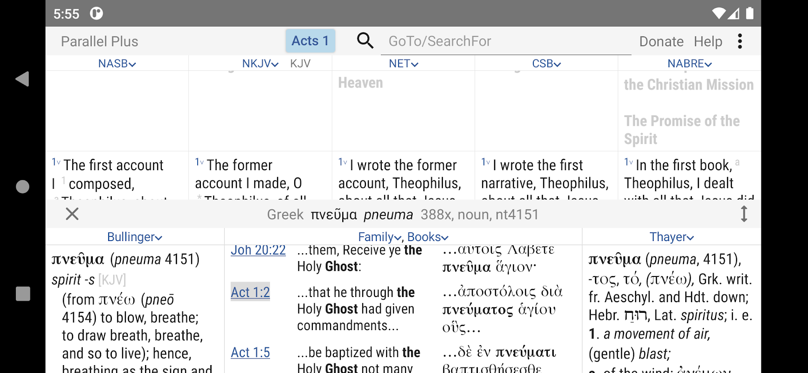Click the Donate menu item
The width and height of the screenshot is (808, 373).
pyautogui.click(x=661, y=41)
